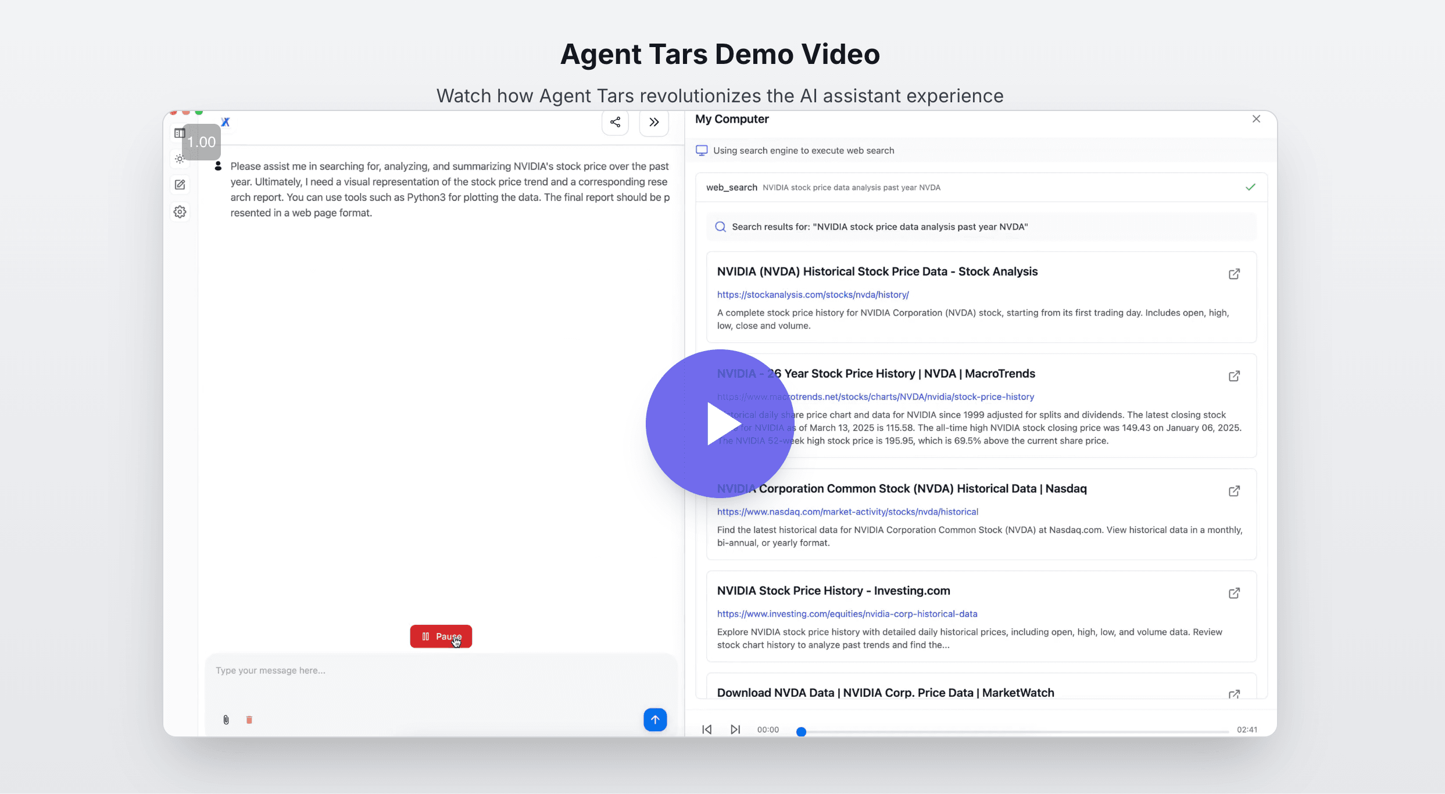The width and height of the screenshot is (1445, 794).
Task: Skip to next step in replay
Action: pyautogui.click(x=735, y=729)
